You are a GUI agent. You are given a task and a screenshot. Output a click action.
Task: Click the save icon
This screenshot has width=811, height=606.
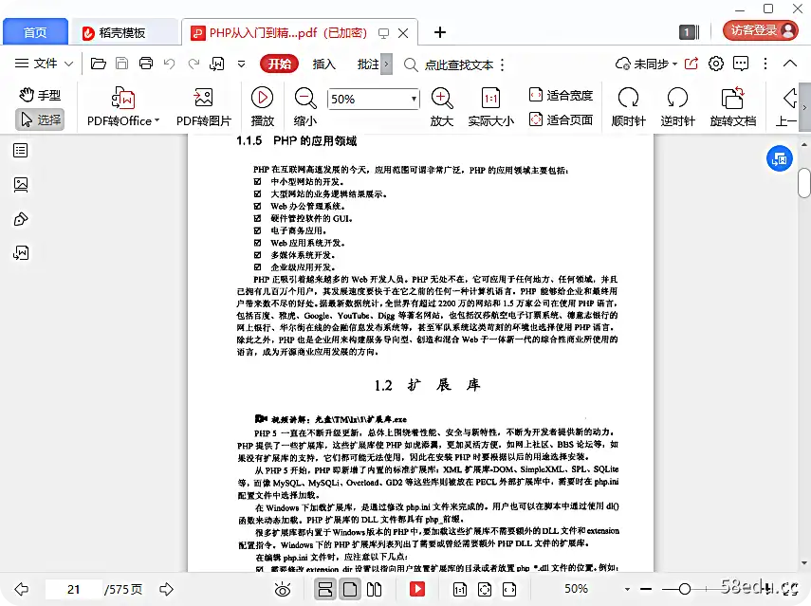pyautogui.click(x=122, y=64)
